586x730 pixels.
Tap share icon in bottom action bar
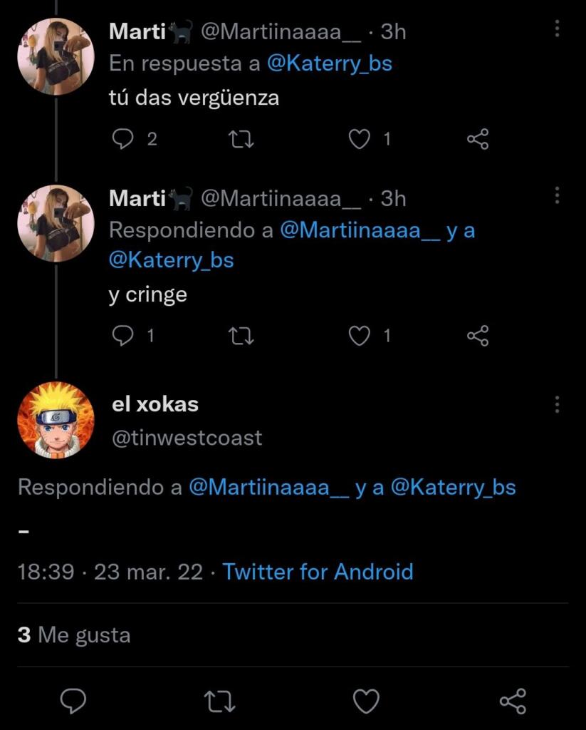[513, 701]
